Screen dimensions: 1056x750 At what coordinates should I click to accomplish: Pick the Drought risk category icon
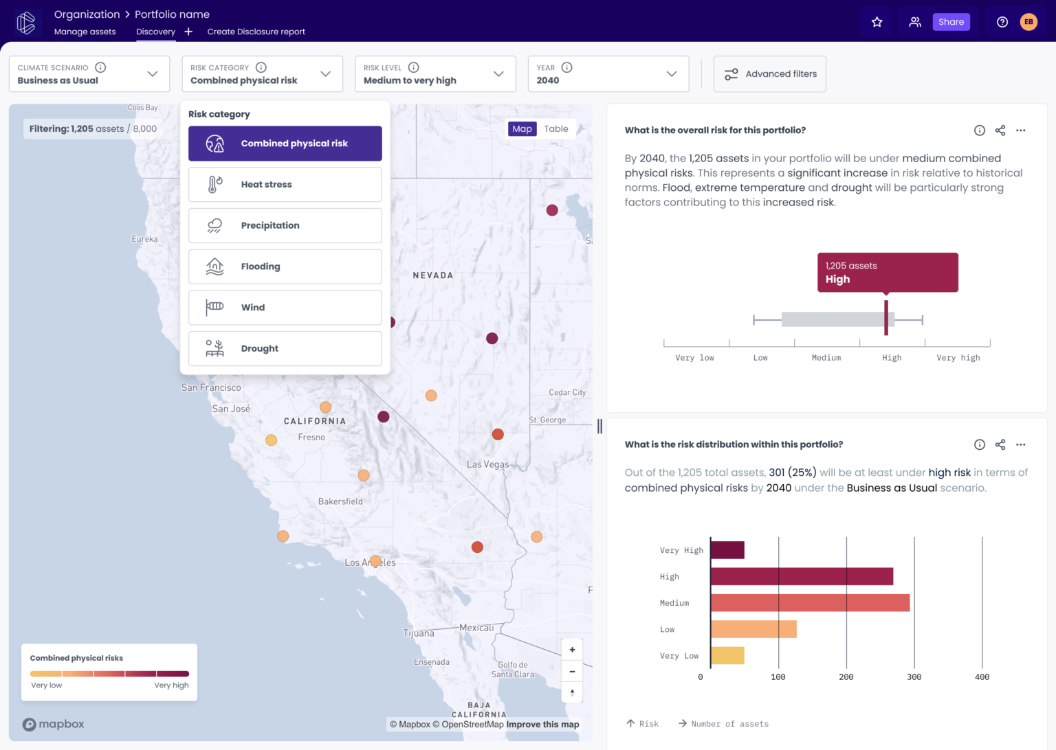[x=214, y=348]
